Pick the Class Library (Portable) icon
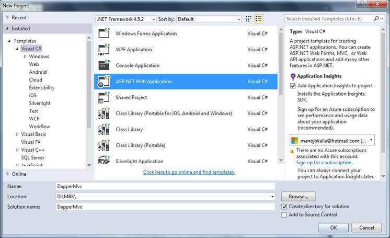Viewport: 390px width, 238px height. coord(104,145)
